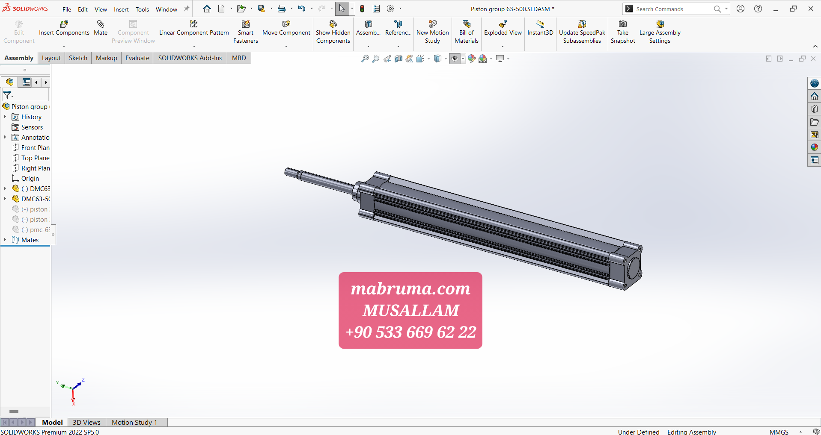
Task: Click Apply Scene icon
Action: tap(483, 59)
